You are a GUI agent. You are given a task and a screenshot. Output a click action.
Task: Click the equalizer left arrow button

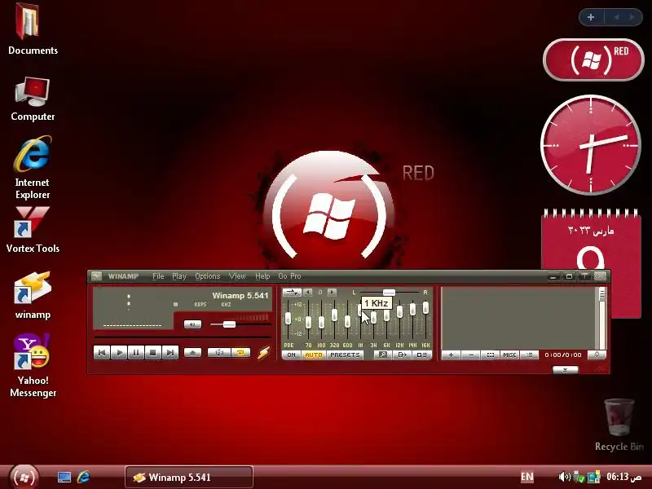click(x=308, y=293)
